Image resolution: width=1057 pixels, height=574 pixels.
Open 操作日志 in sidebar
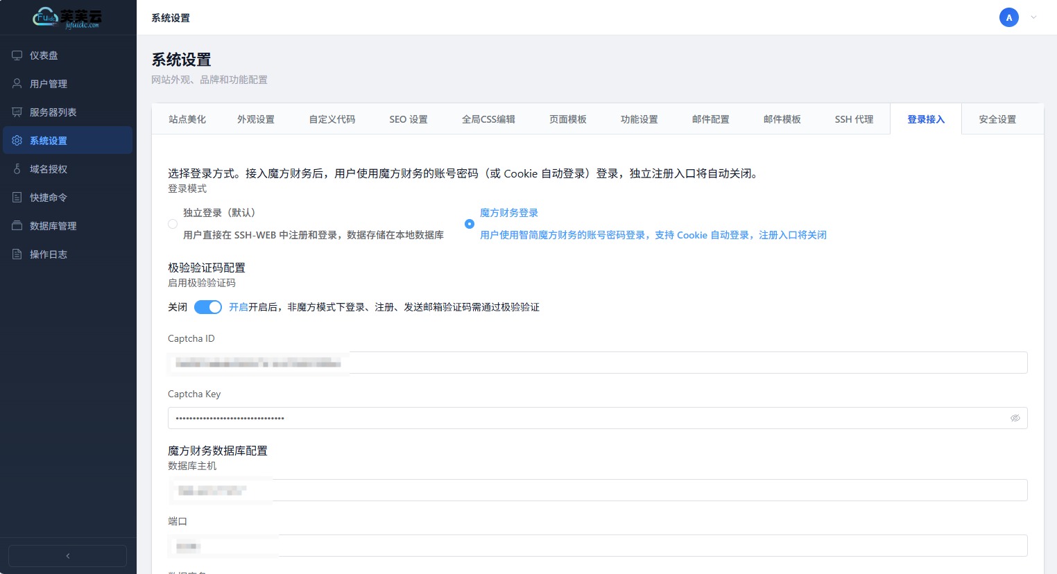[x=67, y=254]
